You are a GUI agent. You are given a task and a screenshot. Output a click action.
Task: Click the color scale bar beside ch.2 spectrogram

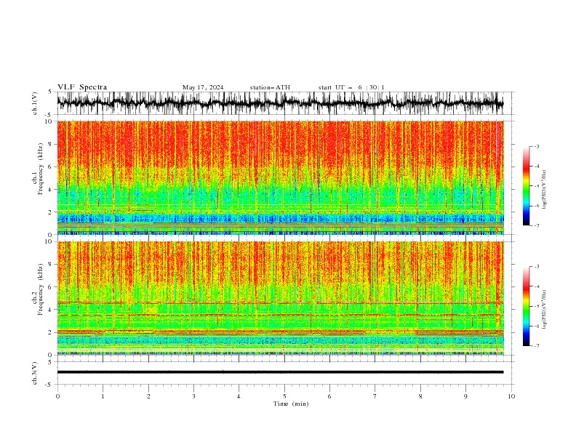click(527, 306)
